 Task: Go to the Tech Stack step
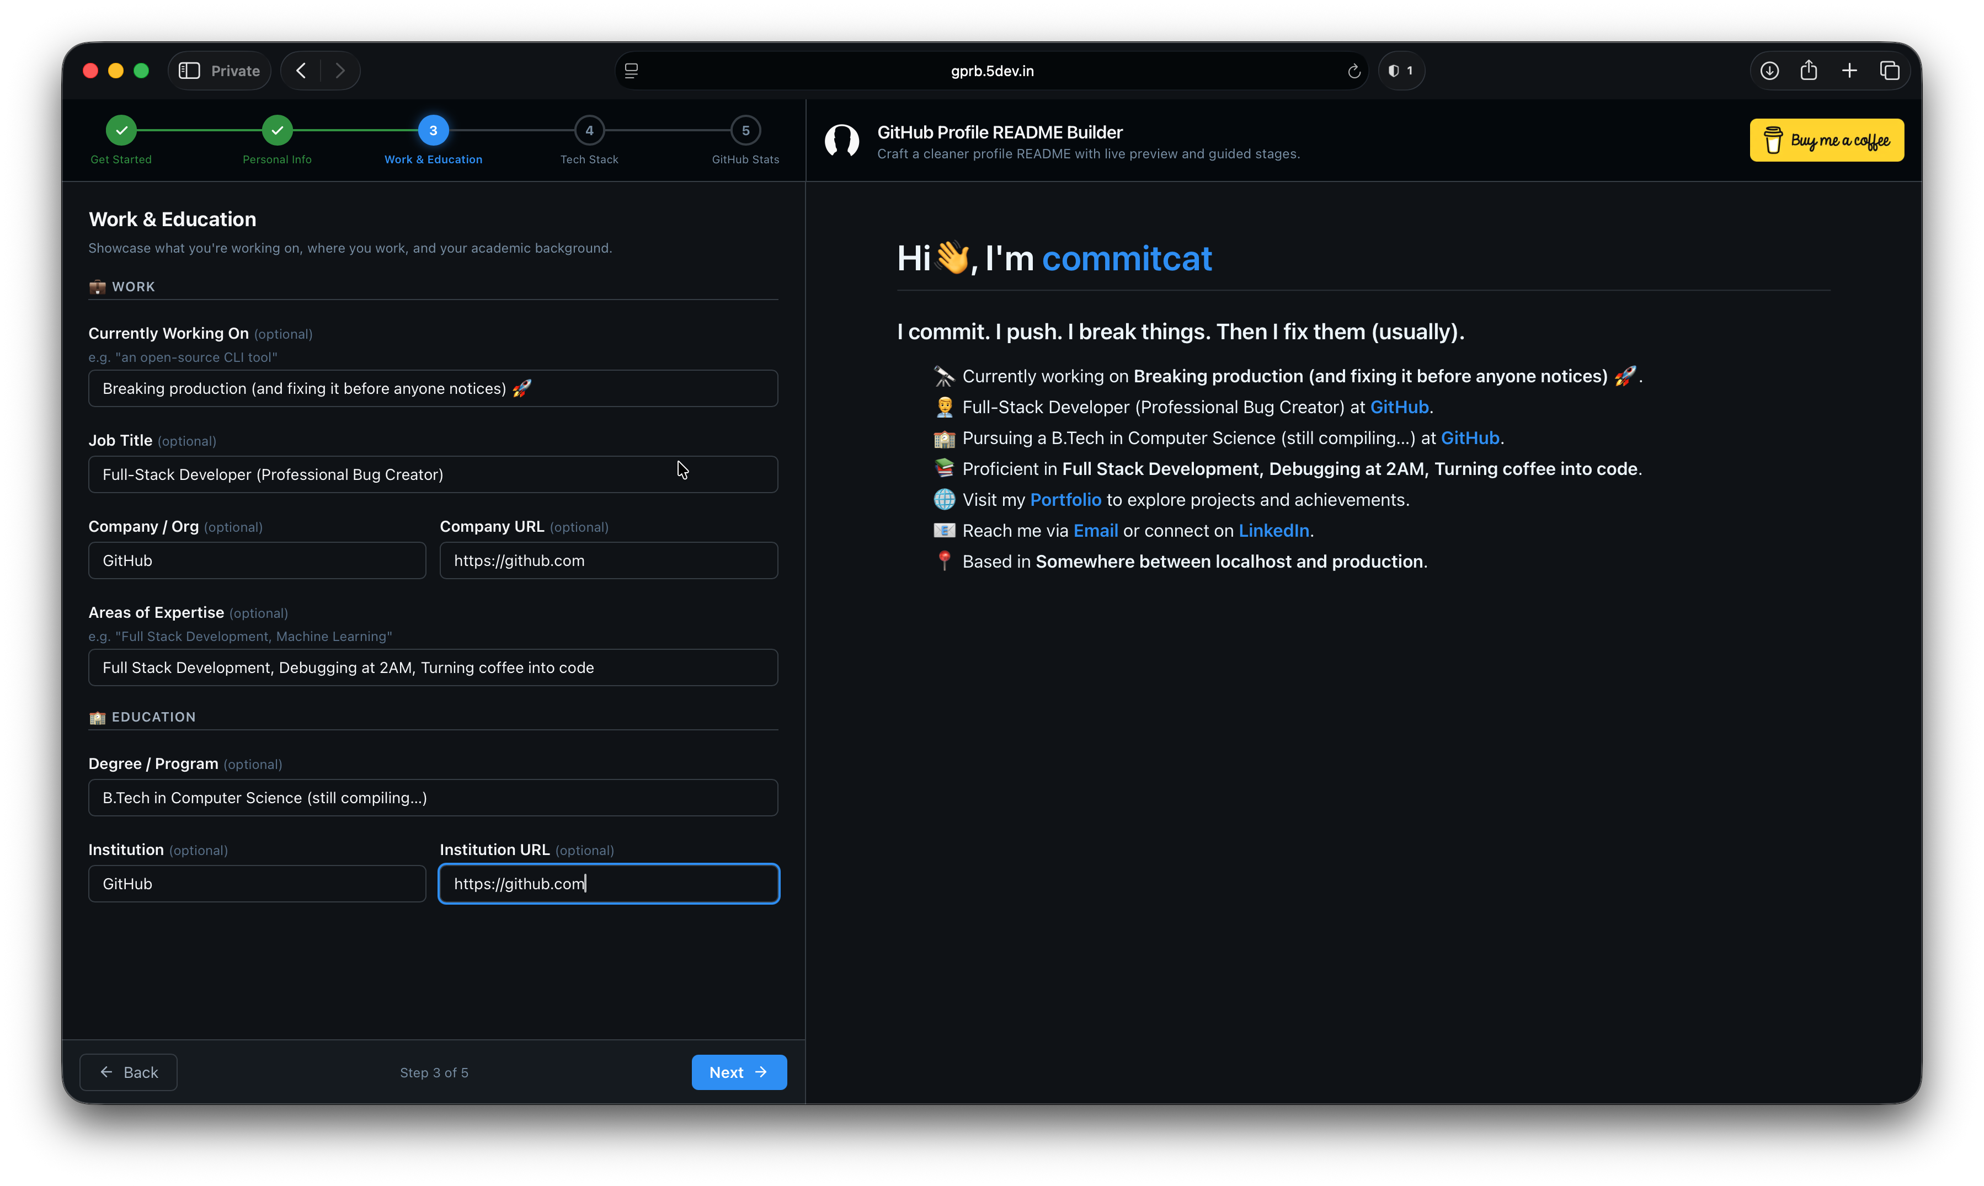coord(589,130)
